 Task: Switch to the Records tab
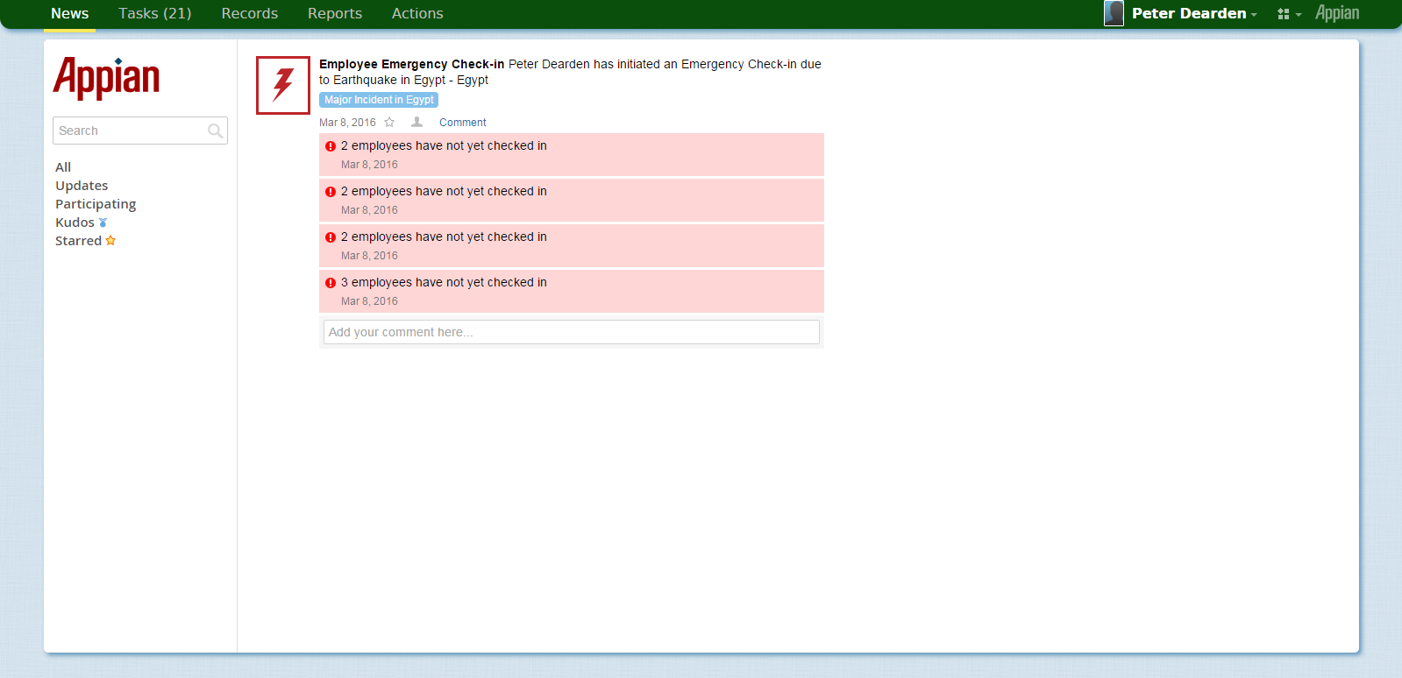tap(249, 13)
